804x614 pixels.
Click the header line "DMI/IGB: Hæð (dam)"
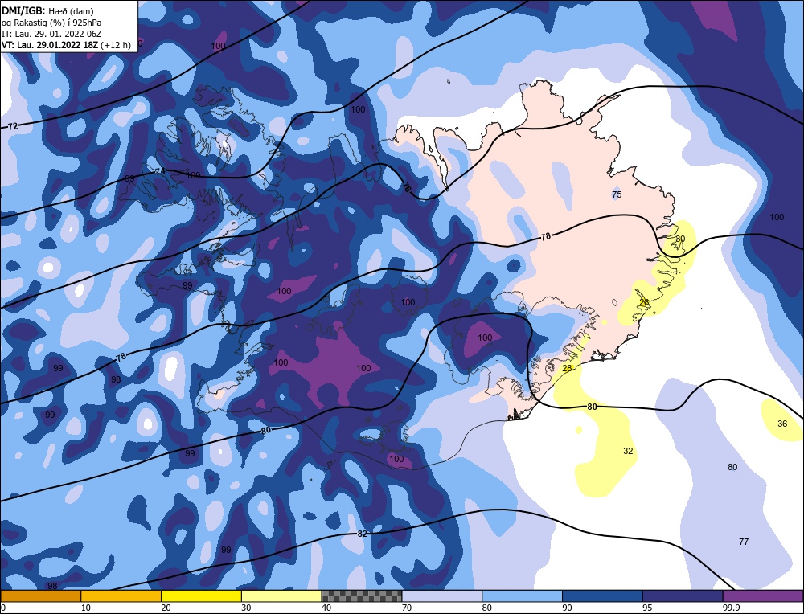coord(47,11)
